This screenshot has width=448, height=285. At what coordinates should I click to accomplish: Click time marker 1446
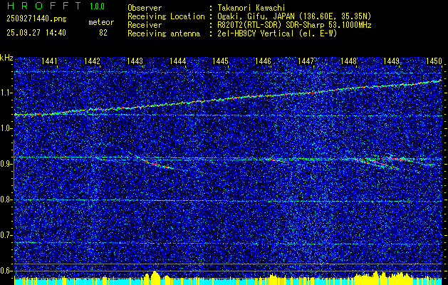[x=263, y=61]
